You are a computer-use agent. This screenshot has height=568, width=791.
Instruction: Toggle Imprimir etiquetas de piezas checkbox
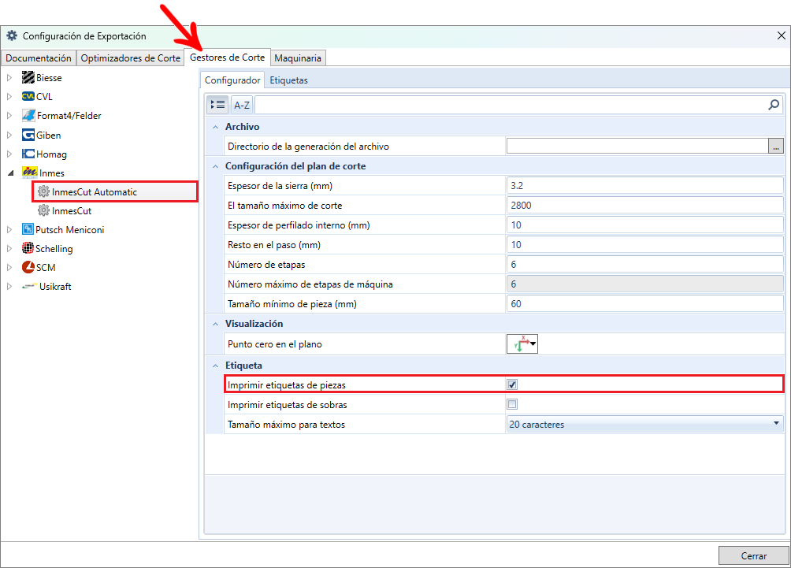coord(512,384)
